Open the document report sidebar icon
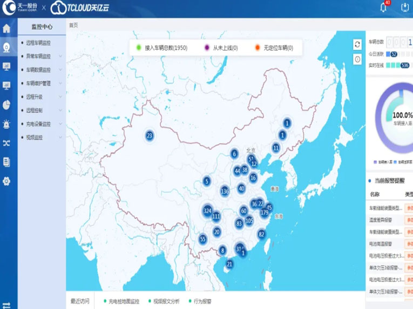 6,161
